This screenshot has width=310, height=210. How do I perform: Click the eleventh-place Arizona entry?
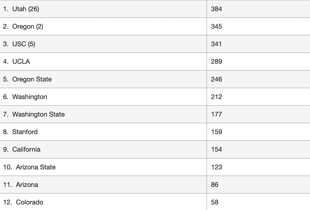(27, 184)
